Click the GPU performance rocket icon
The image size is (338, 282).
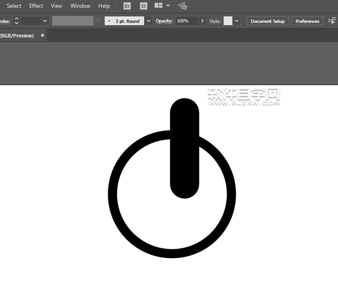pyautogui.click(x=182, y=6)
